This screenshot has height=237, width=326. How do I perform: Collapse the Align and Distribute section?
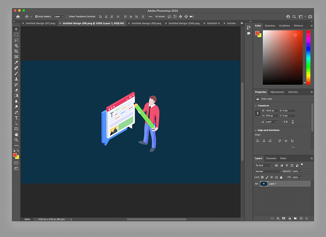(256, 130)
